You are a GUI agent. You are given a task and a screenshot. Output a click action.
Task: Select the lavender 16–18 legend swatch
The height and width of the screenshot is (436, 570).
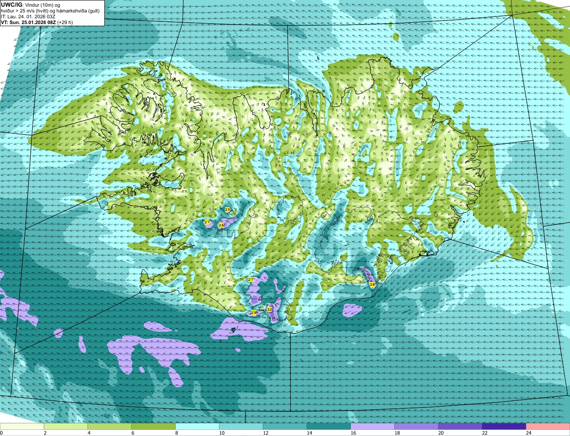pyautogui.click(x=373, y=426)
